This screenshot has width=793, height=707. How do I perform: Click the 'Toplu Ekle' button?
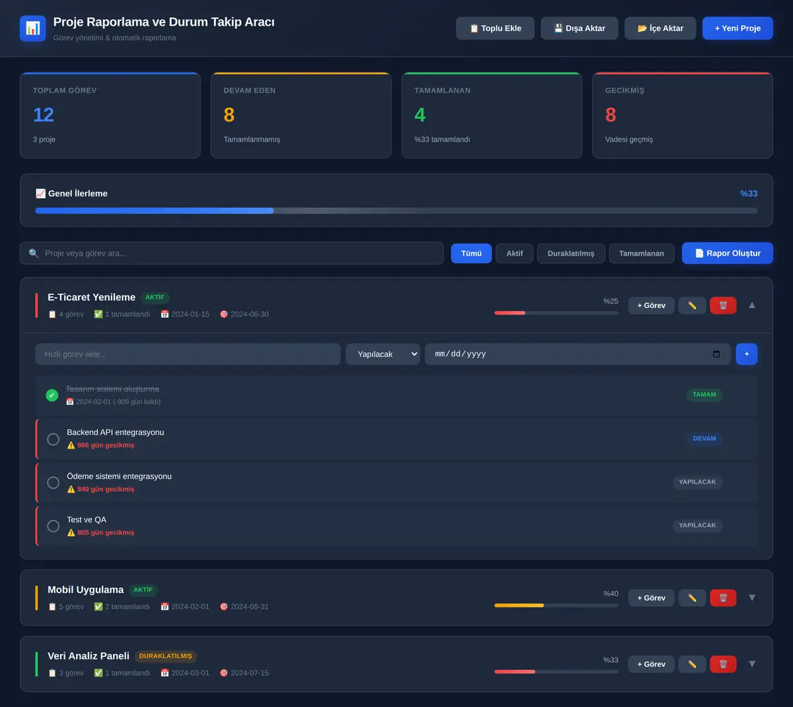pos(495,28)
